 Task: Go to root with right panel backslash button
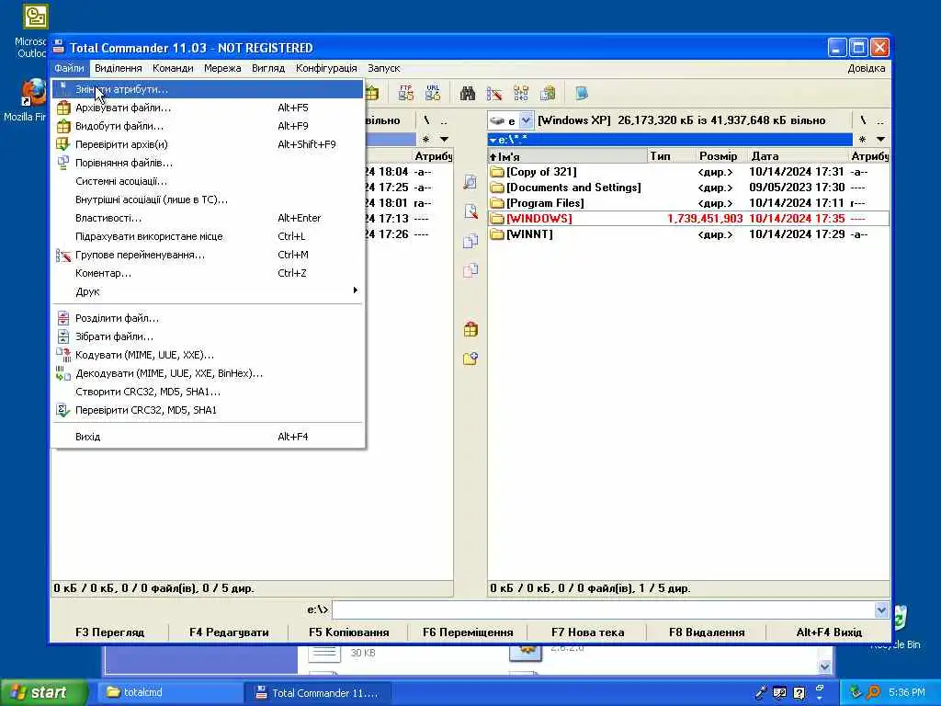coord(863,120)
